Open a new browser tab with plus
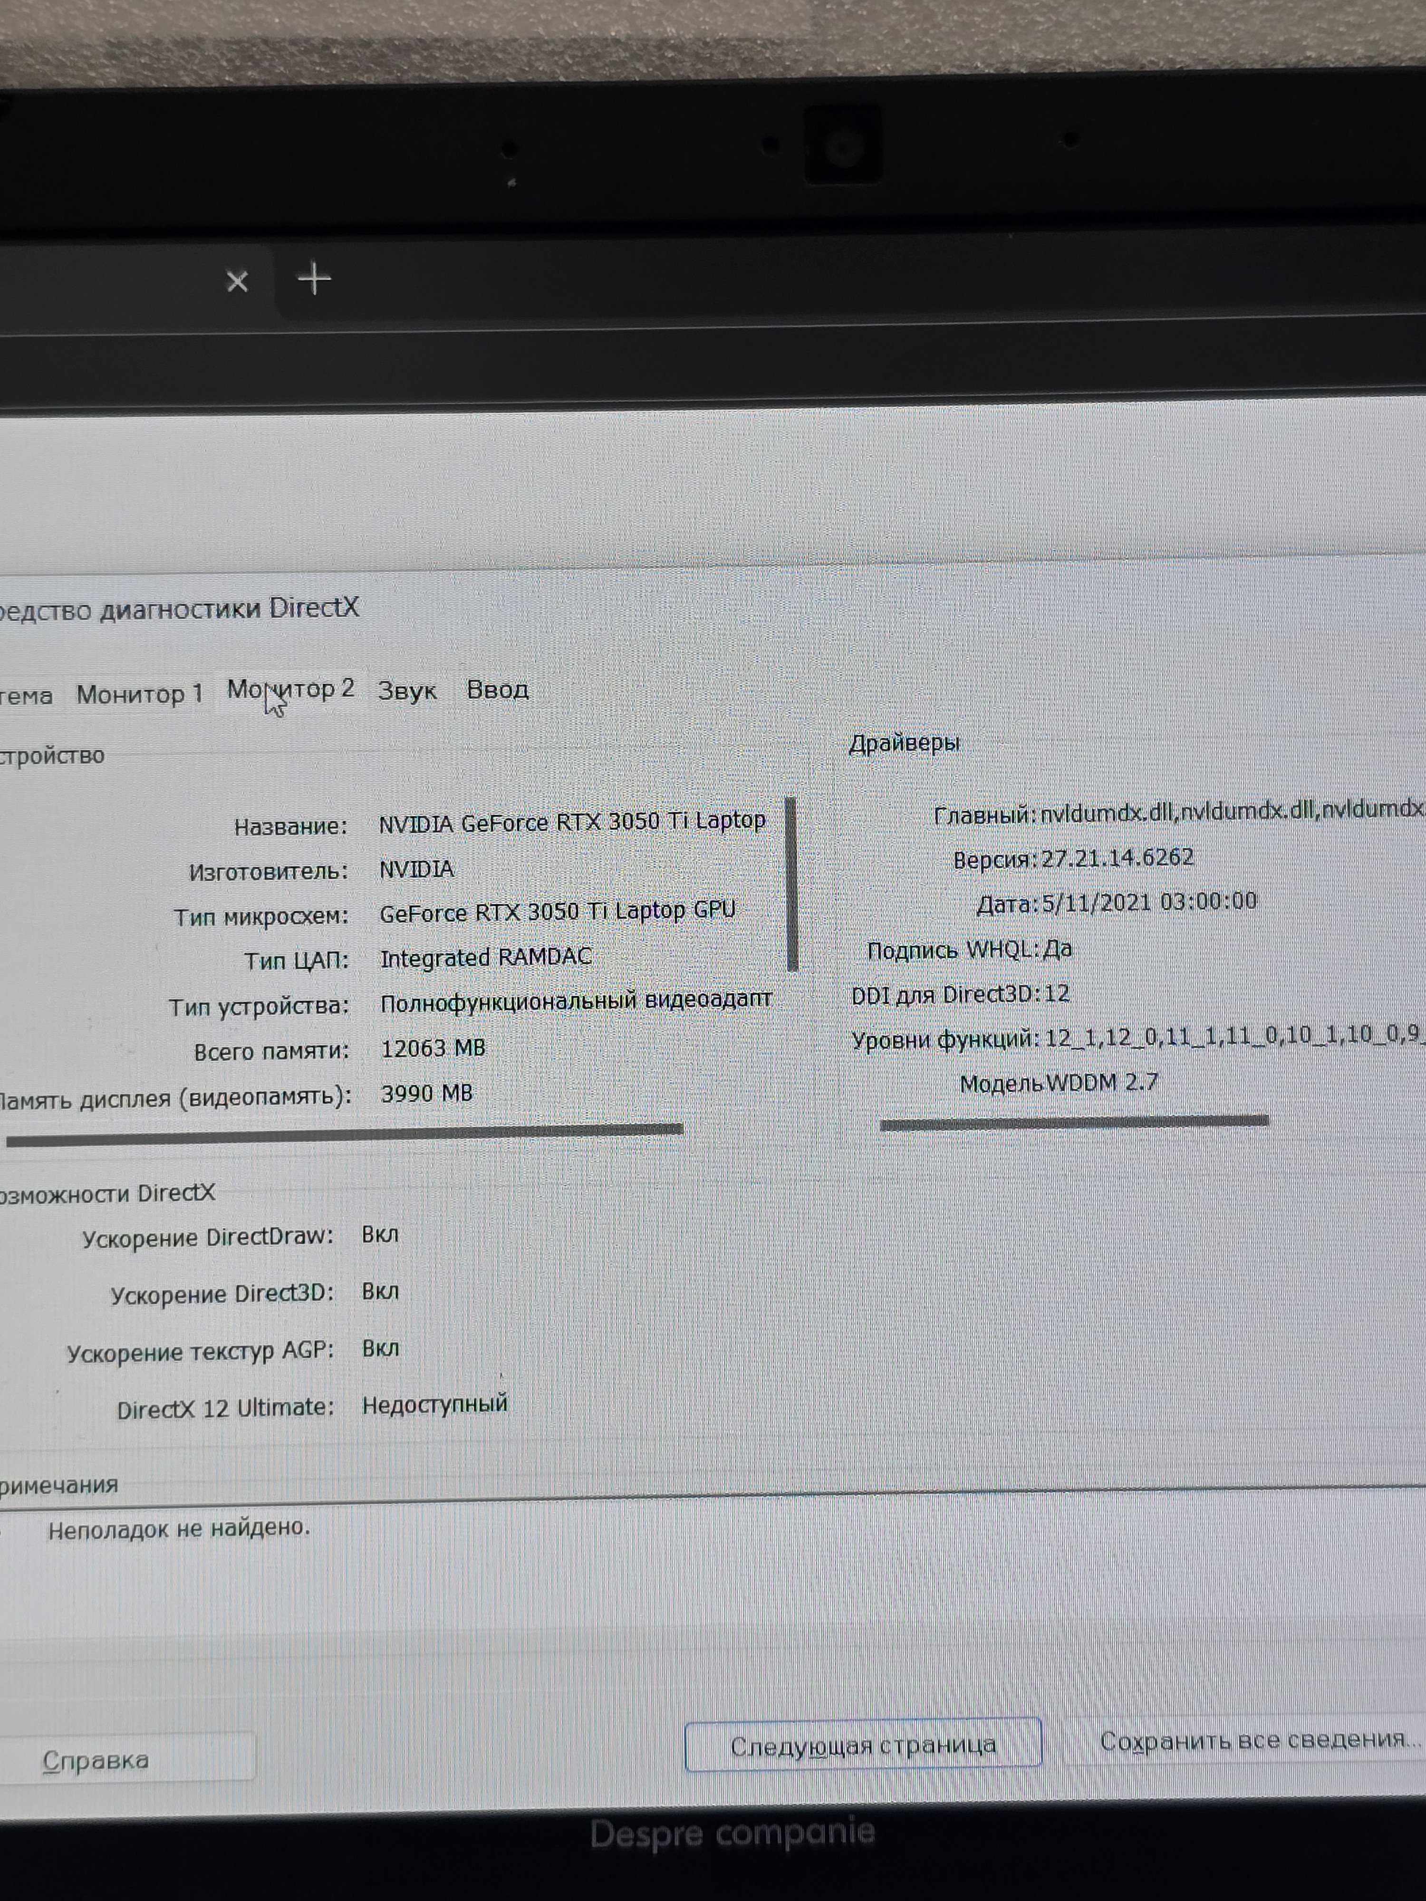The width and height of the screenshot is (1426, 1901). [x=315, y=279]
